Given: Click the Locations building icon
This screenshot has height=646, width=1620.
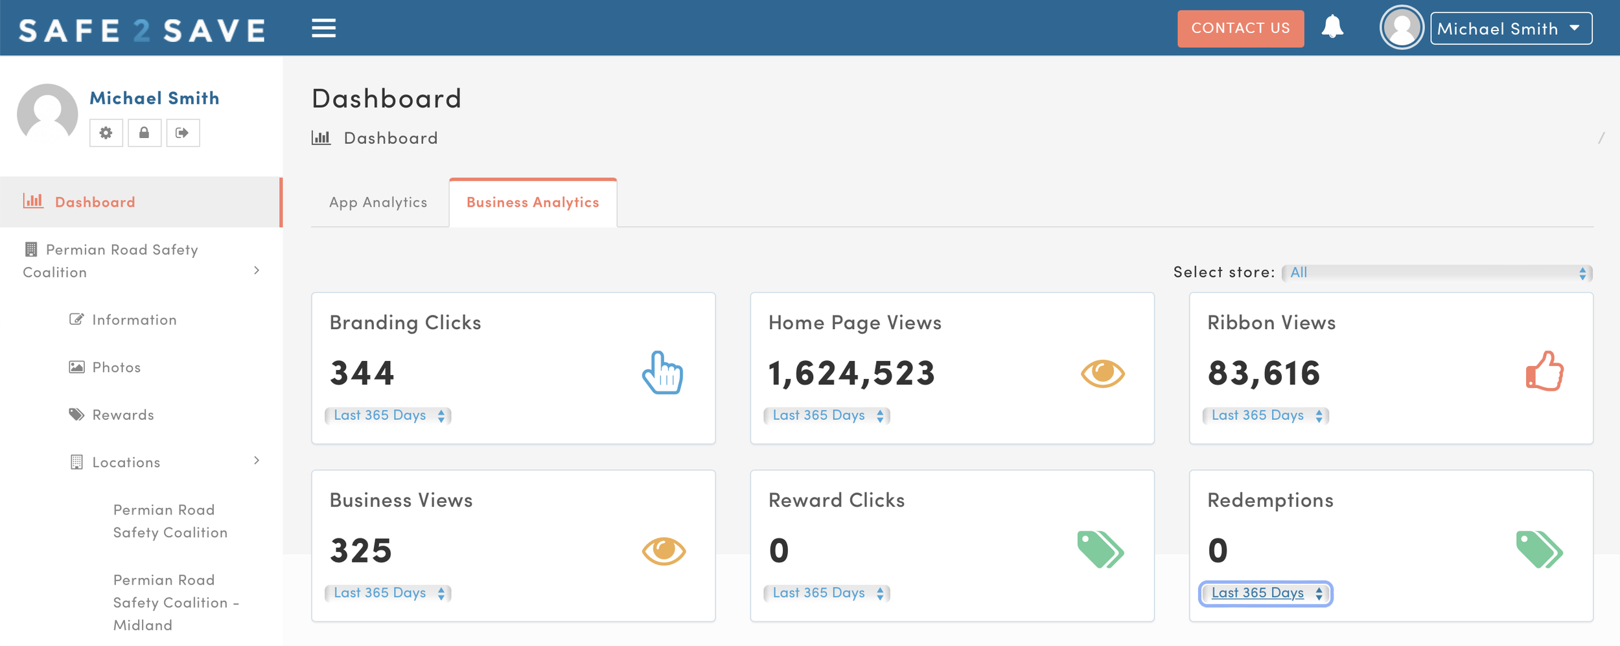Looking at the screenshot, I should (76, 462).
